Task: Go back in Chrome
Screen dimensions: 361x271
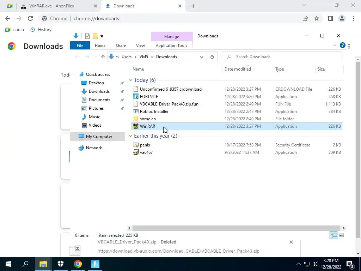Action: [x=8, y=18]
